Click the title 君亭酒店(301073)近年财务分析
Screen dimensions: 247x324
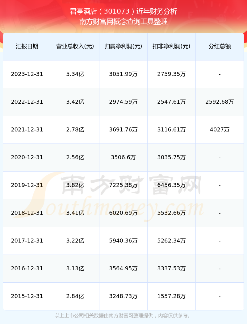(124, 11)
